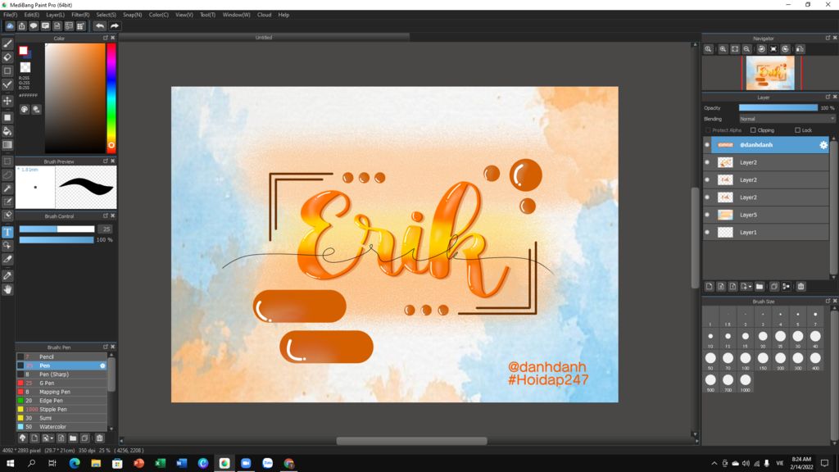Screen dimensions: 839x472
Task: Select the Magic Wand tool
Action: pyautogui.click(x=7, y=188)
